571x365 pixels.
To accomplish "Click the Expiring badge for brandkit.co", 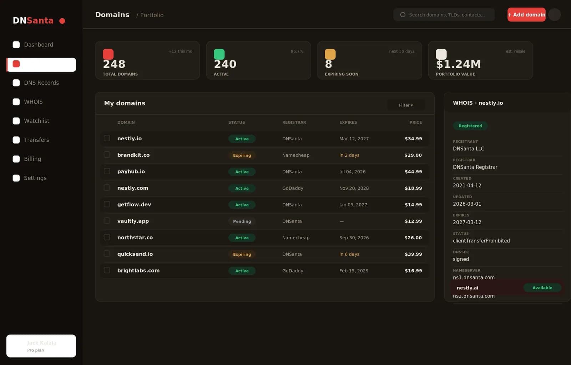I will (242, 155).
